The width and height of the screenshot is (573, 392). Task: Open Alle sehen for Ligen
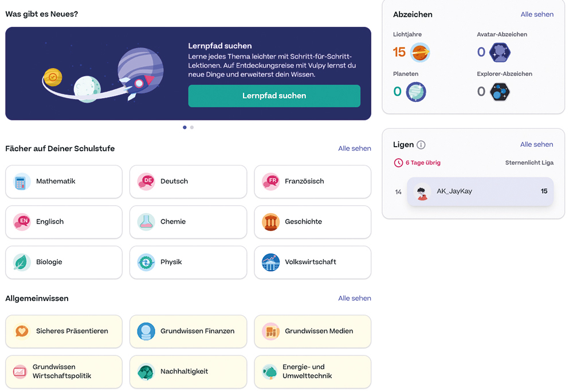tap(536, 144)
